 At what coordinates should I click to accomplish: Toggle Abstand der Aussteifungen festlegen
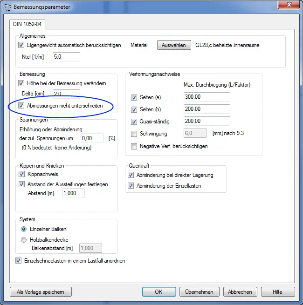coord(21,184)
